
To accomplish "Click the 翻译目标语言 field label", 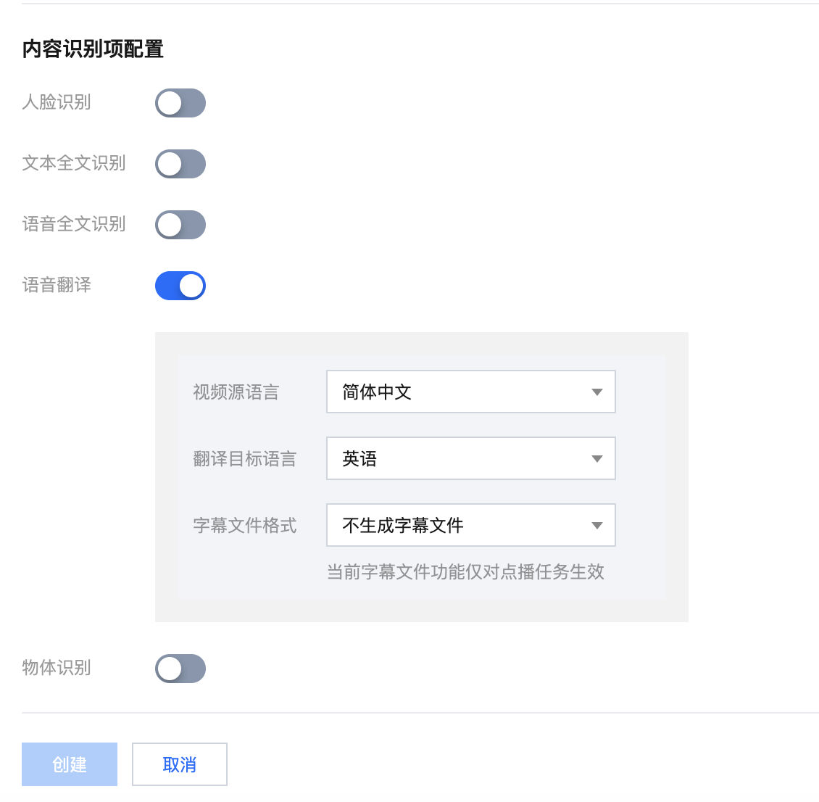I will [x=244, y=459].
